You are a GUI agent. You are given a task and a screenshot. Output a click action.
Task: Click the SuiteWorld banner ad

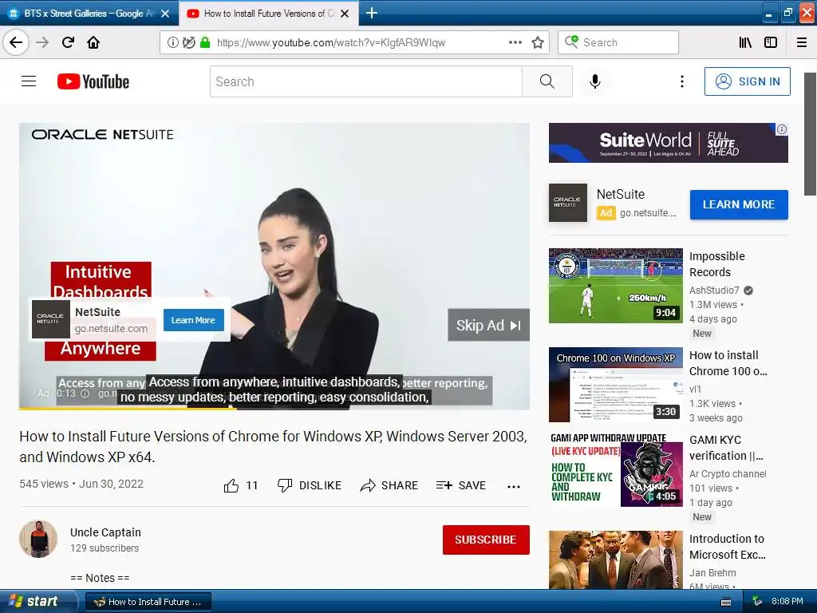[668, 143]
